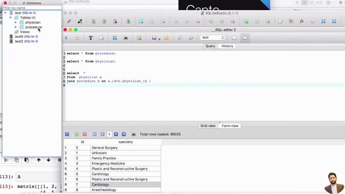Refresh database schema with green icon
Image resolution: width=345 pixels, height=194 pixels.
[x=128, y=22]
